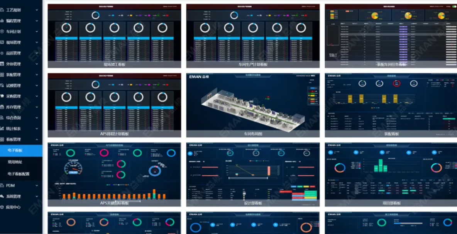Open the 项目部看板 dashboard thumbnail

click(391, 175)
